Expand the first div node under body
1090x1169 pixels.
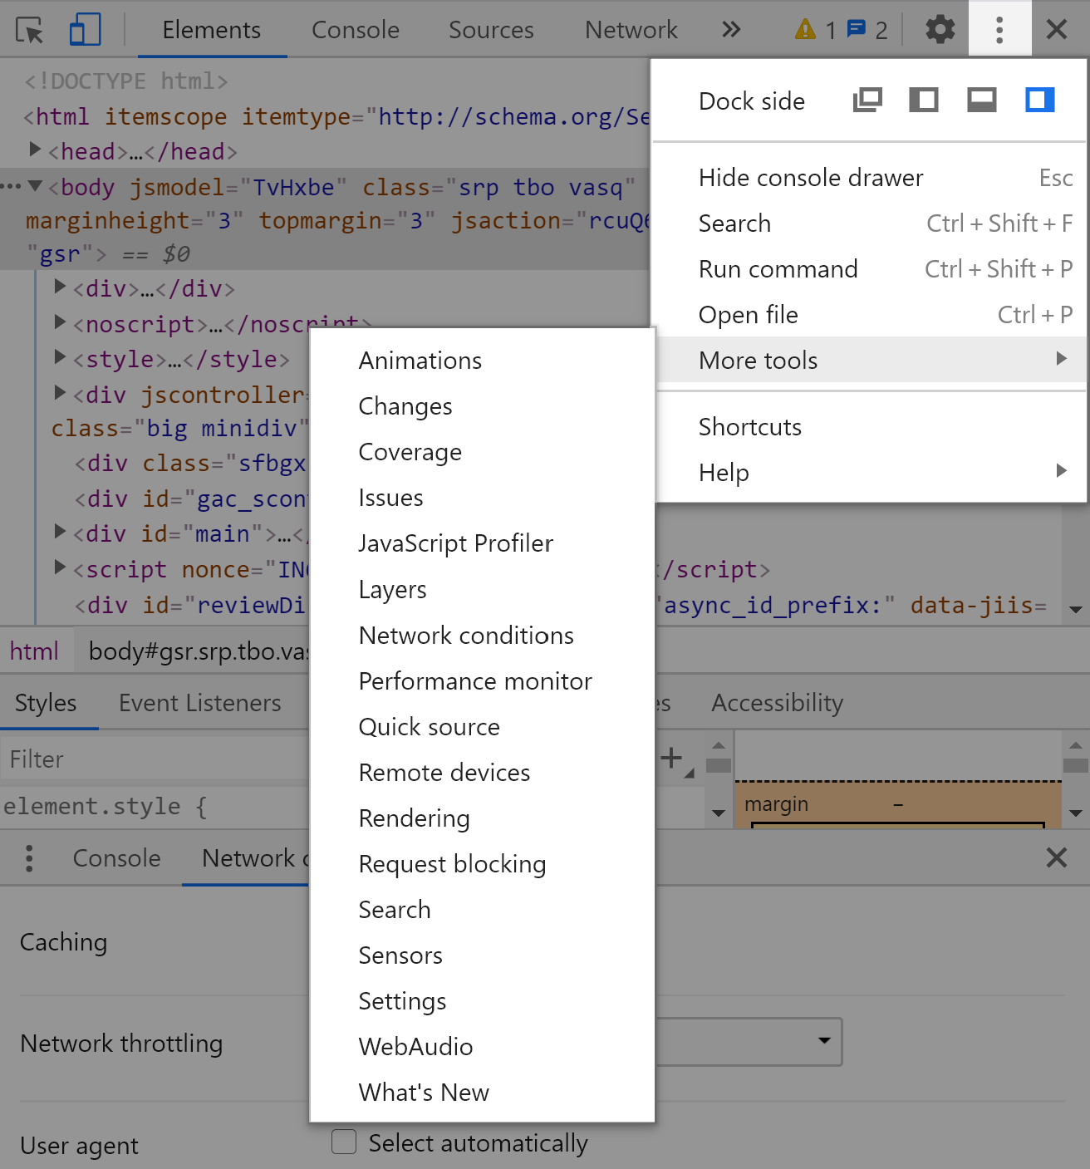(60, 287)
